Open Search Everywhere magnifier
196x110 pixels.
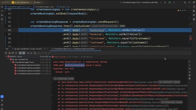point(189,2)
